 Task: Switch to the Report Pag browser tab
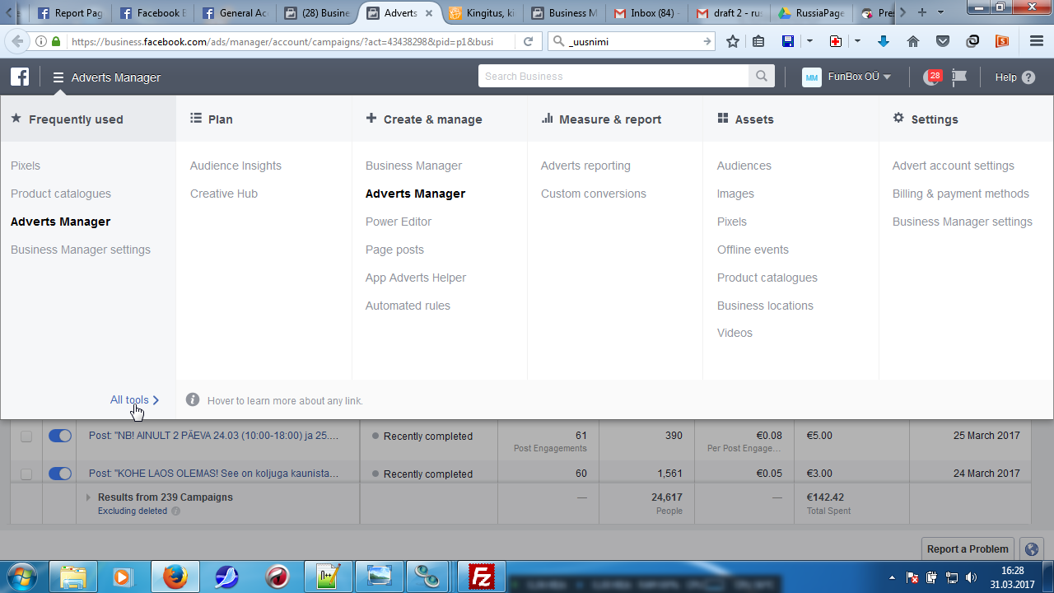point(69,13)
